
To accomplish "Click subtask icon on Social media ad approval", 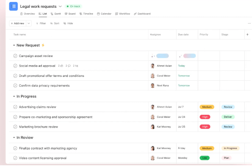I will [76, 66].
